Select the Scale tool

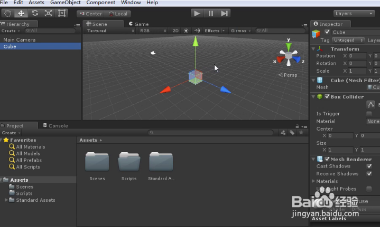[48, 13]
